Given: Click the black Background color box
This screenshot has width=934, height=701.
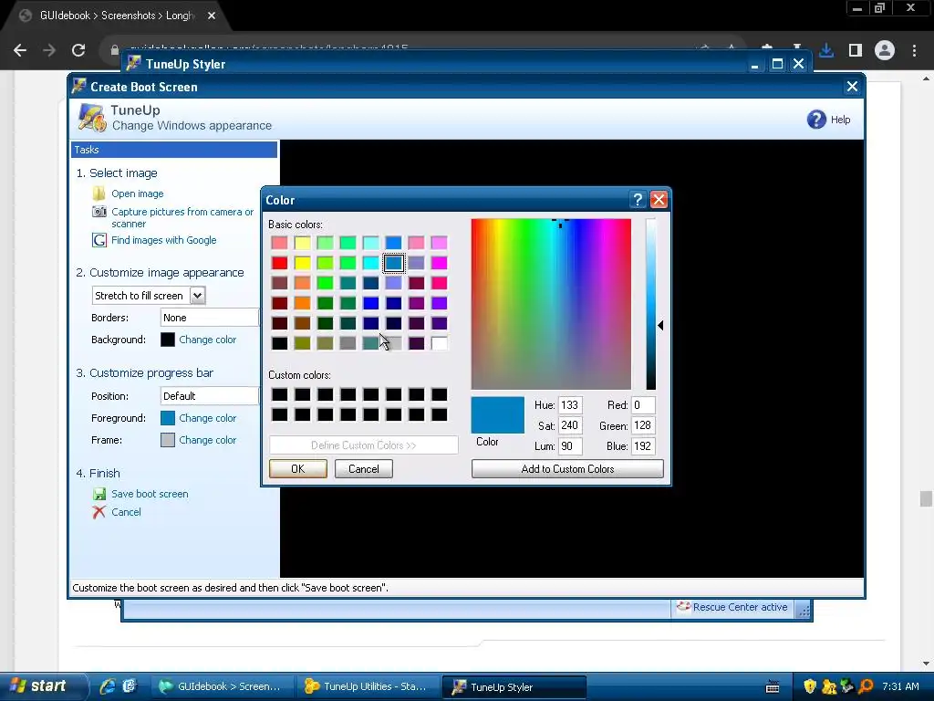Looking at the screenshot, I should pyautogui.click(x=168, y=340).
